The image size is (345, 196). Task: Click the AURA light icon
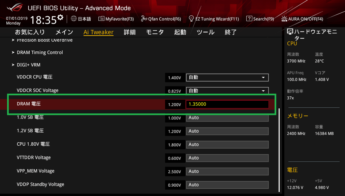click(284, 19)
